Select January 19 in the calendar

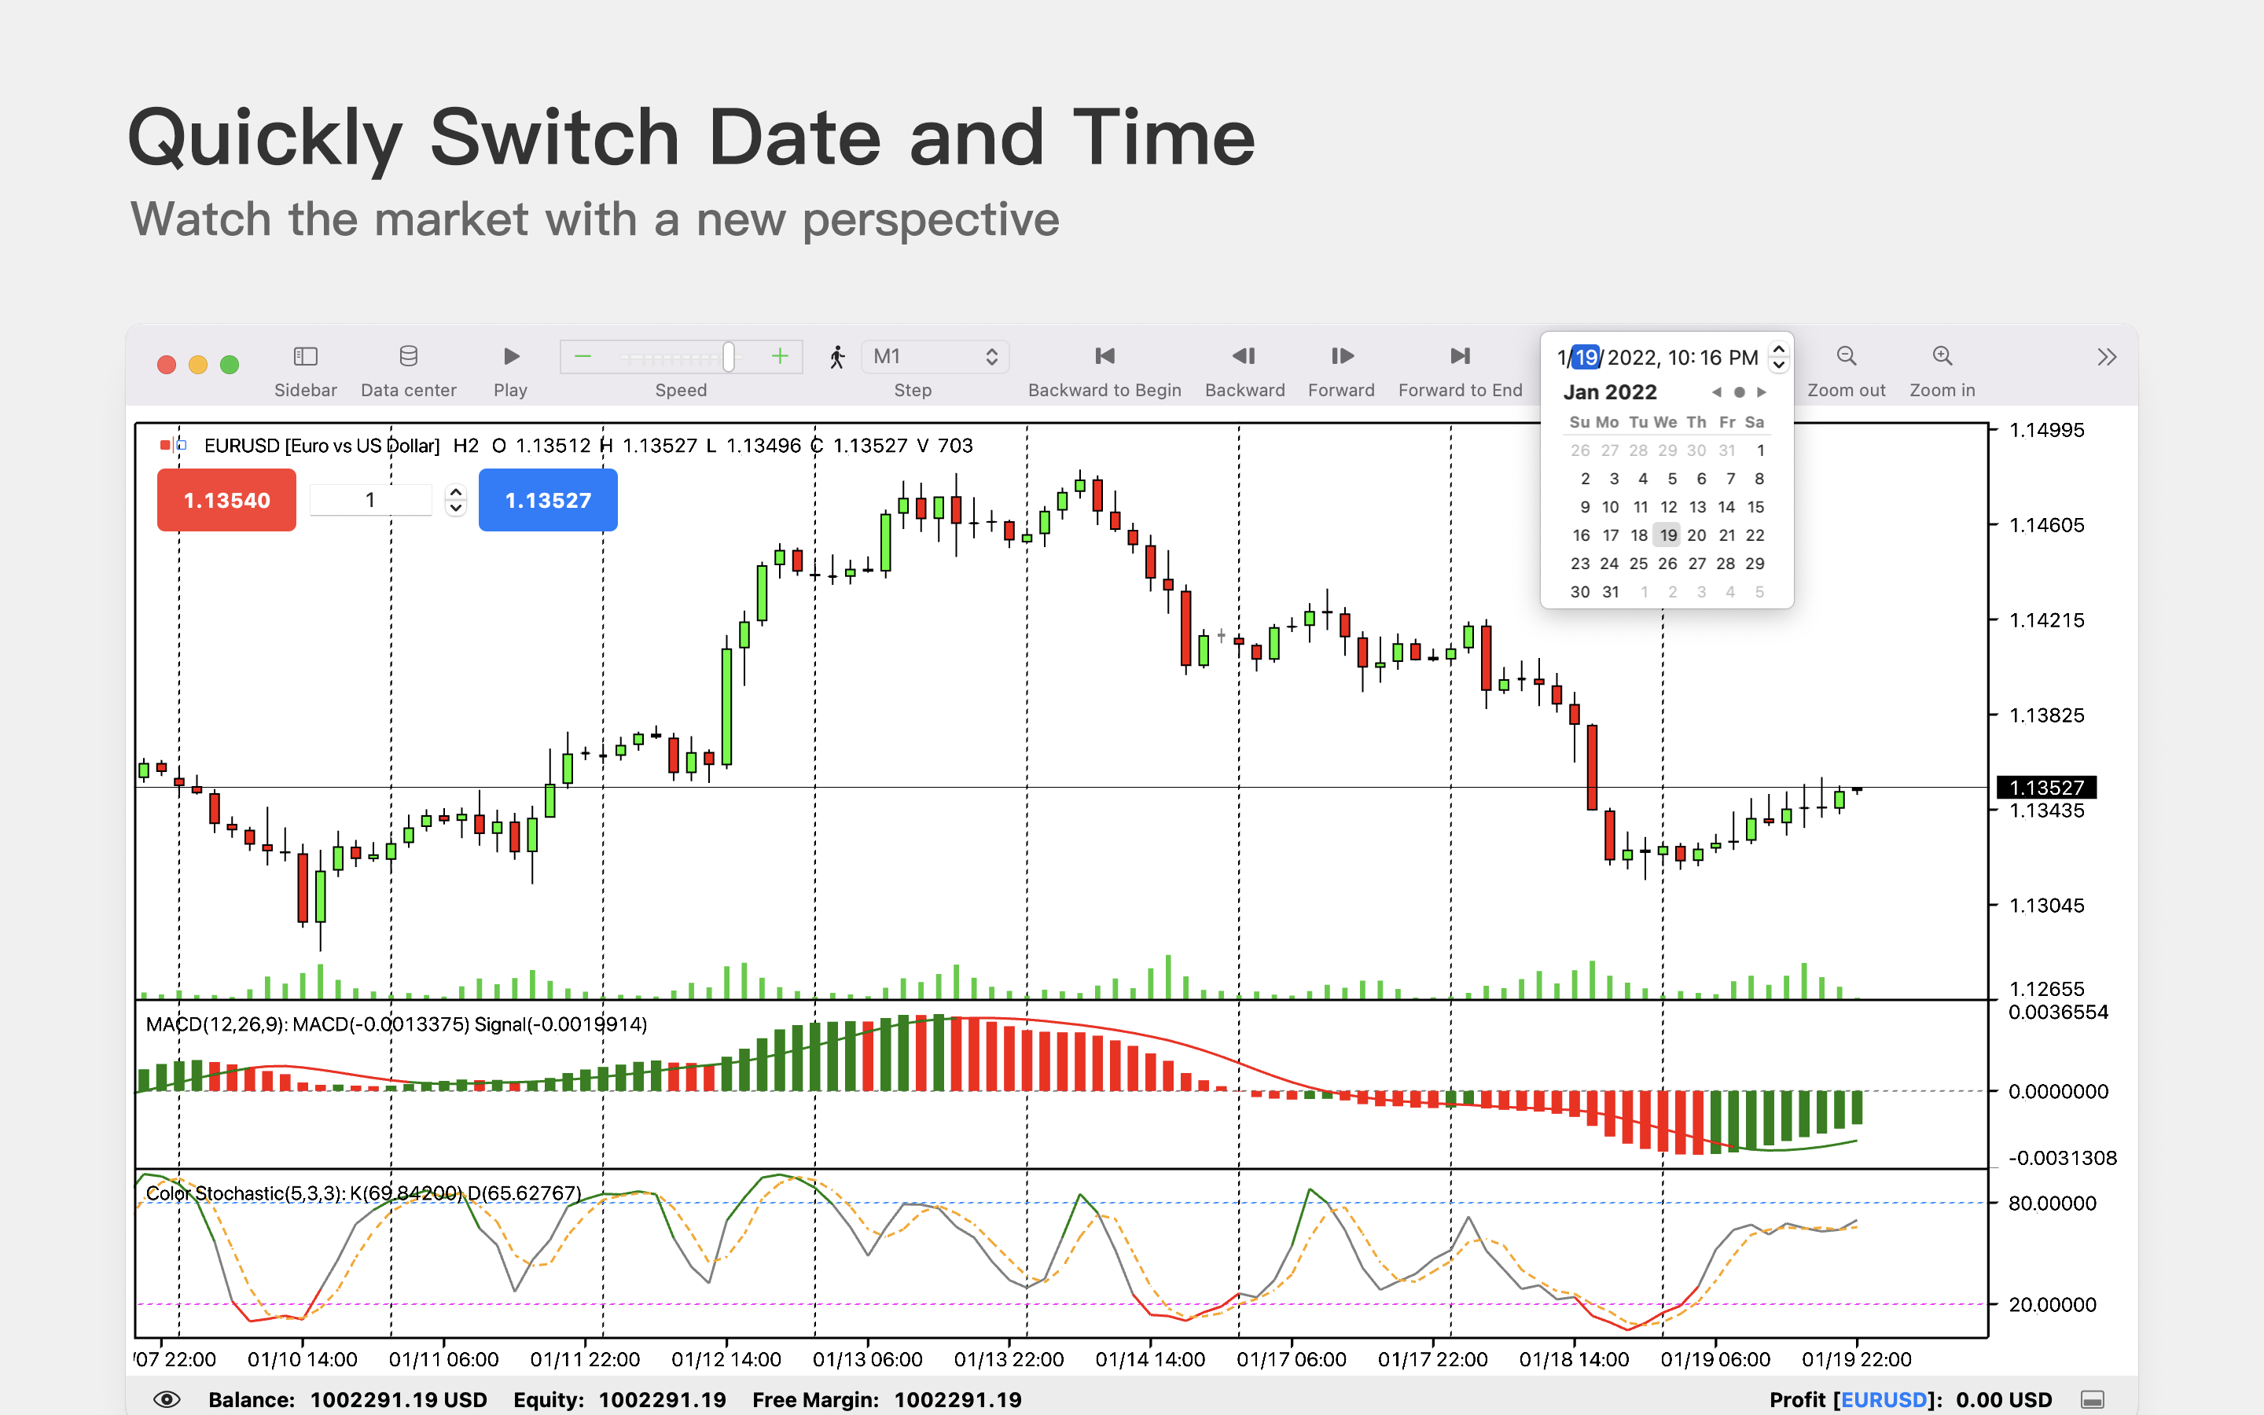click(1668, 535)
